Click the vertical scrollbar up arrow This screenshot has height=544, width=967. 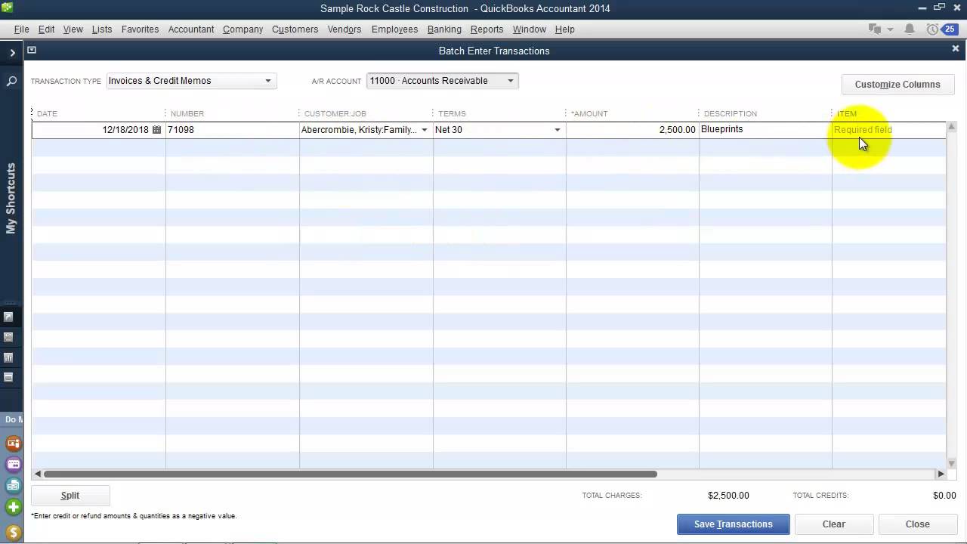coord(951,127)
